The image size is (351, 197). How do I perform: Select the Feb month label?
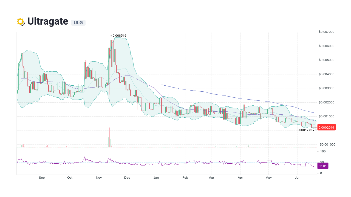click(x=185, y=178)
